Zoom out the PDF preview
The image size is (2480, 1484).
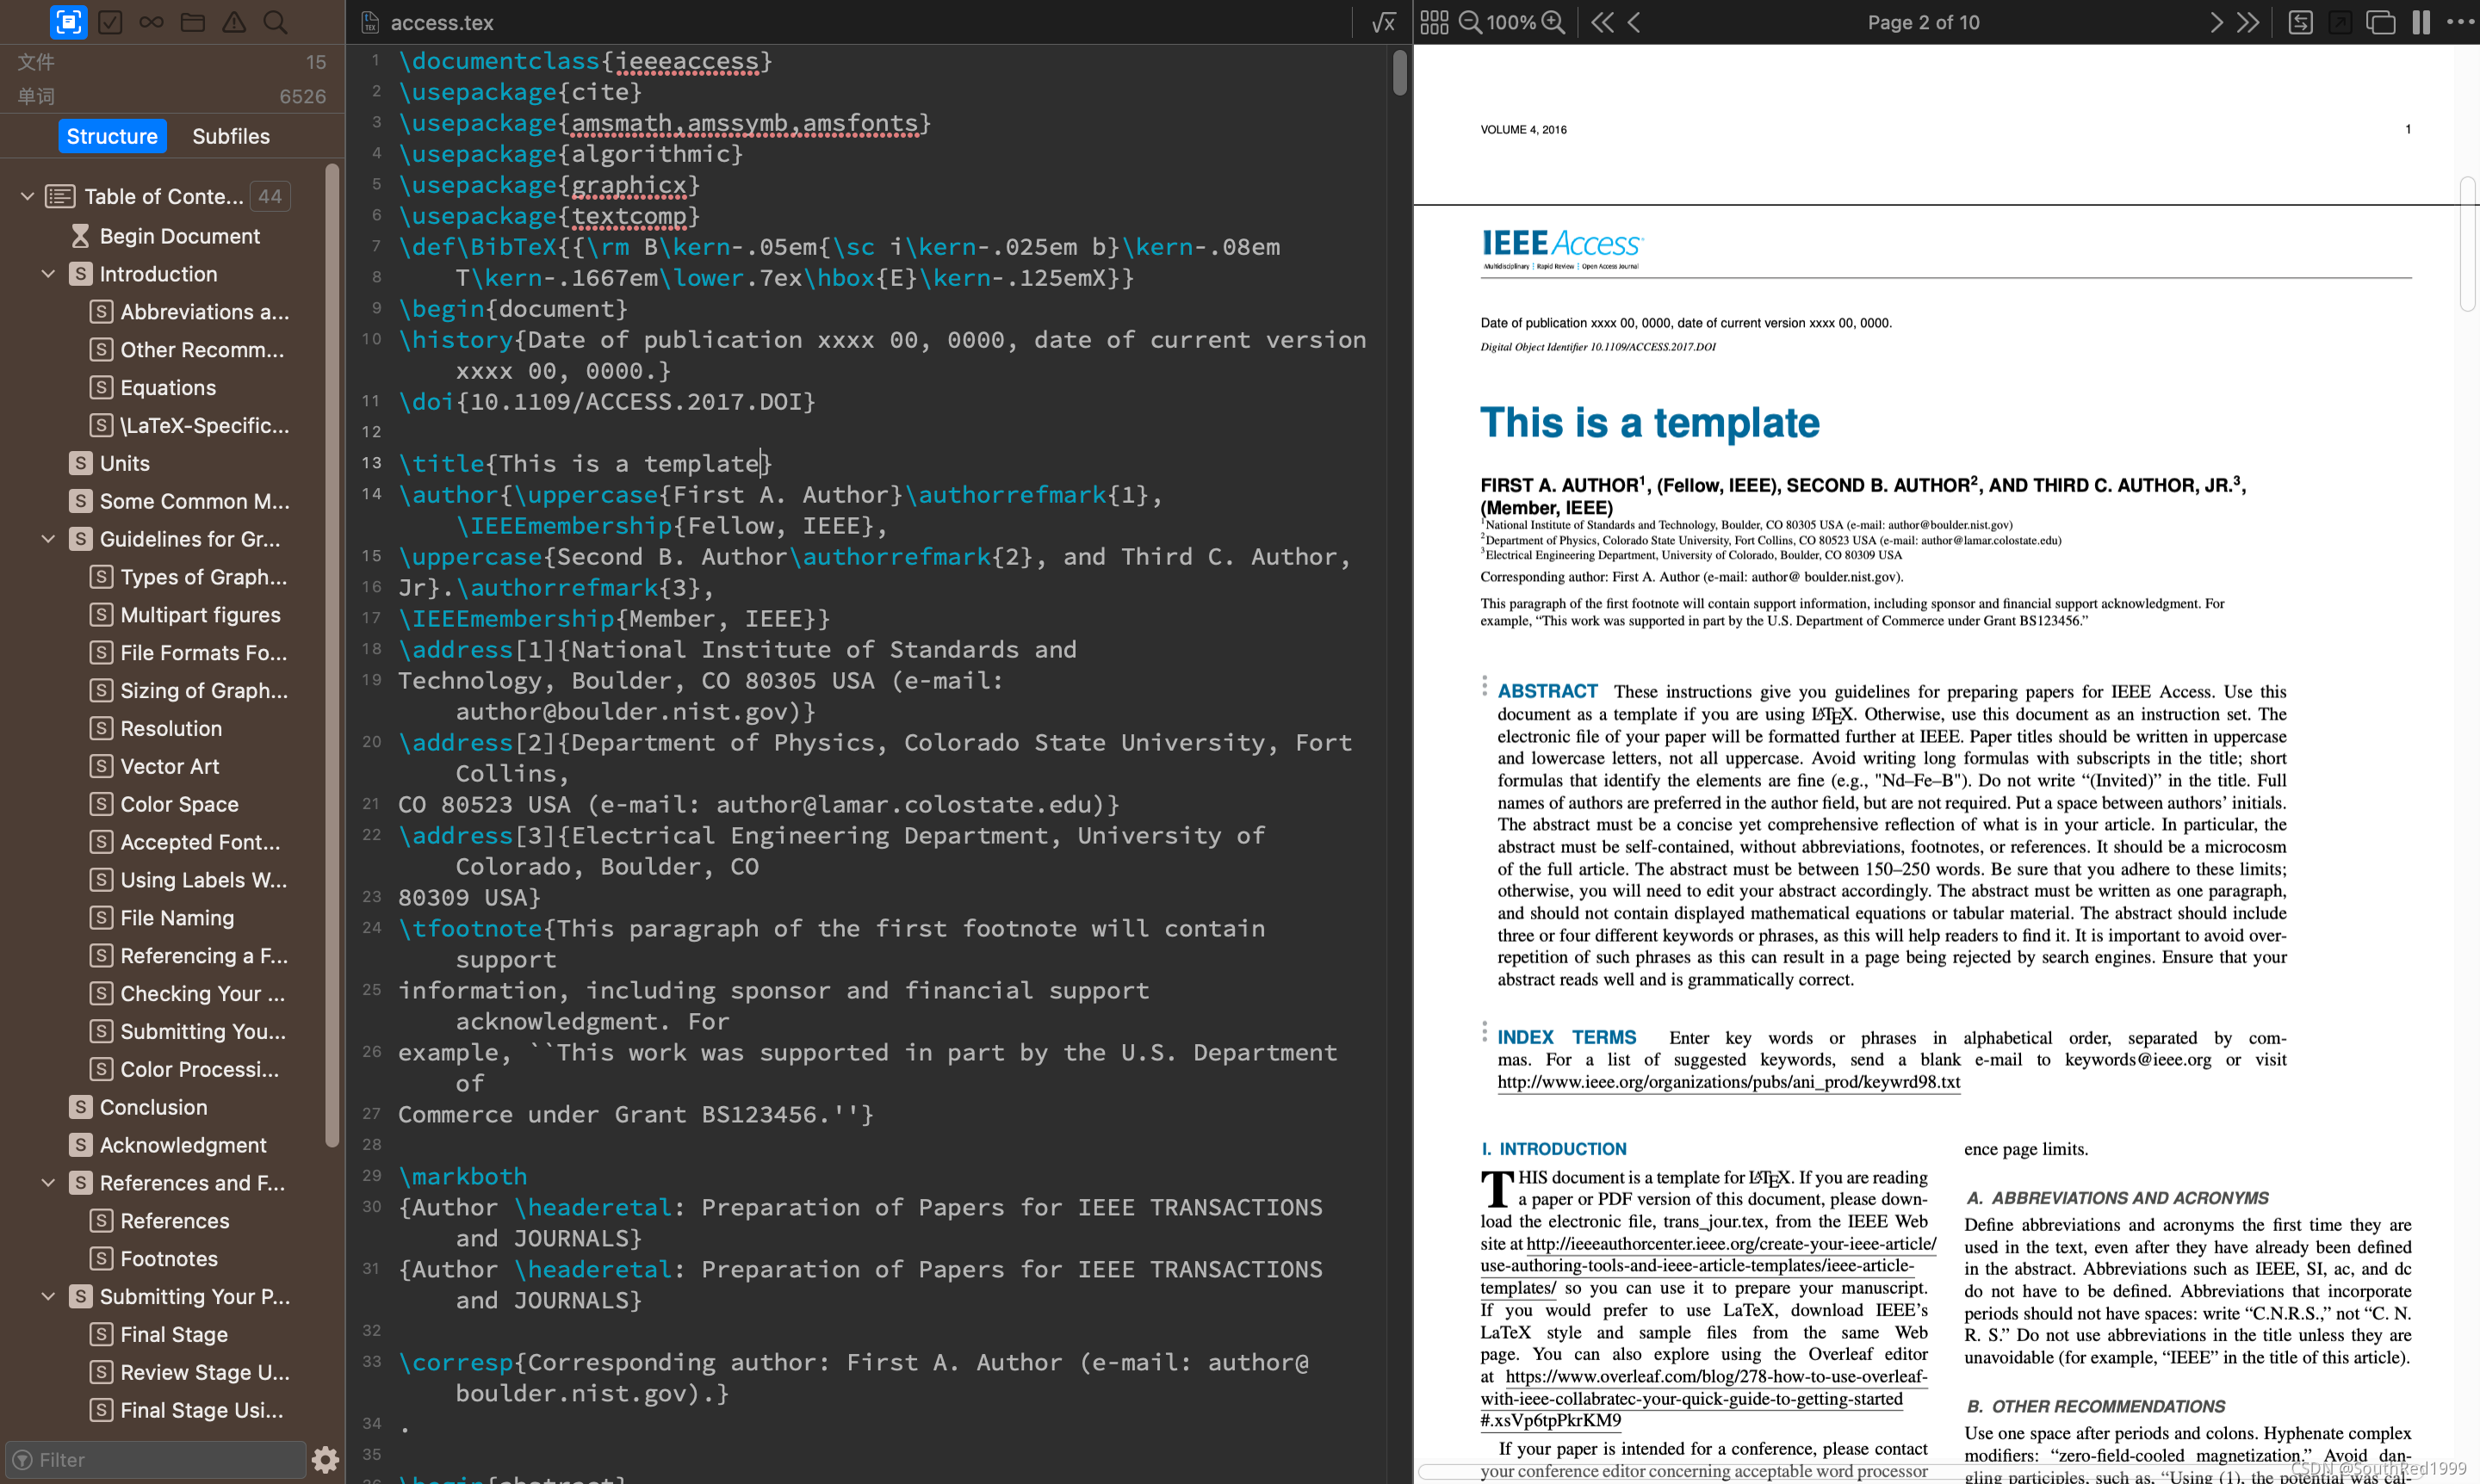1470,22
